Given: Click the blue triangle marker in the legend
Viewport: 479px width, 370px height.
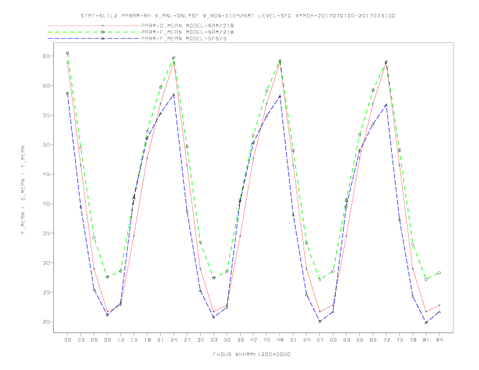Looking at the screenshot, I should tap(103, 39).
